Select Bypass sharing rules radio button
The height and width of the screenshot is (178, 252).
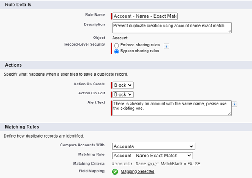pyautogui.click(x=116, y=51)
